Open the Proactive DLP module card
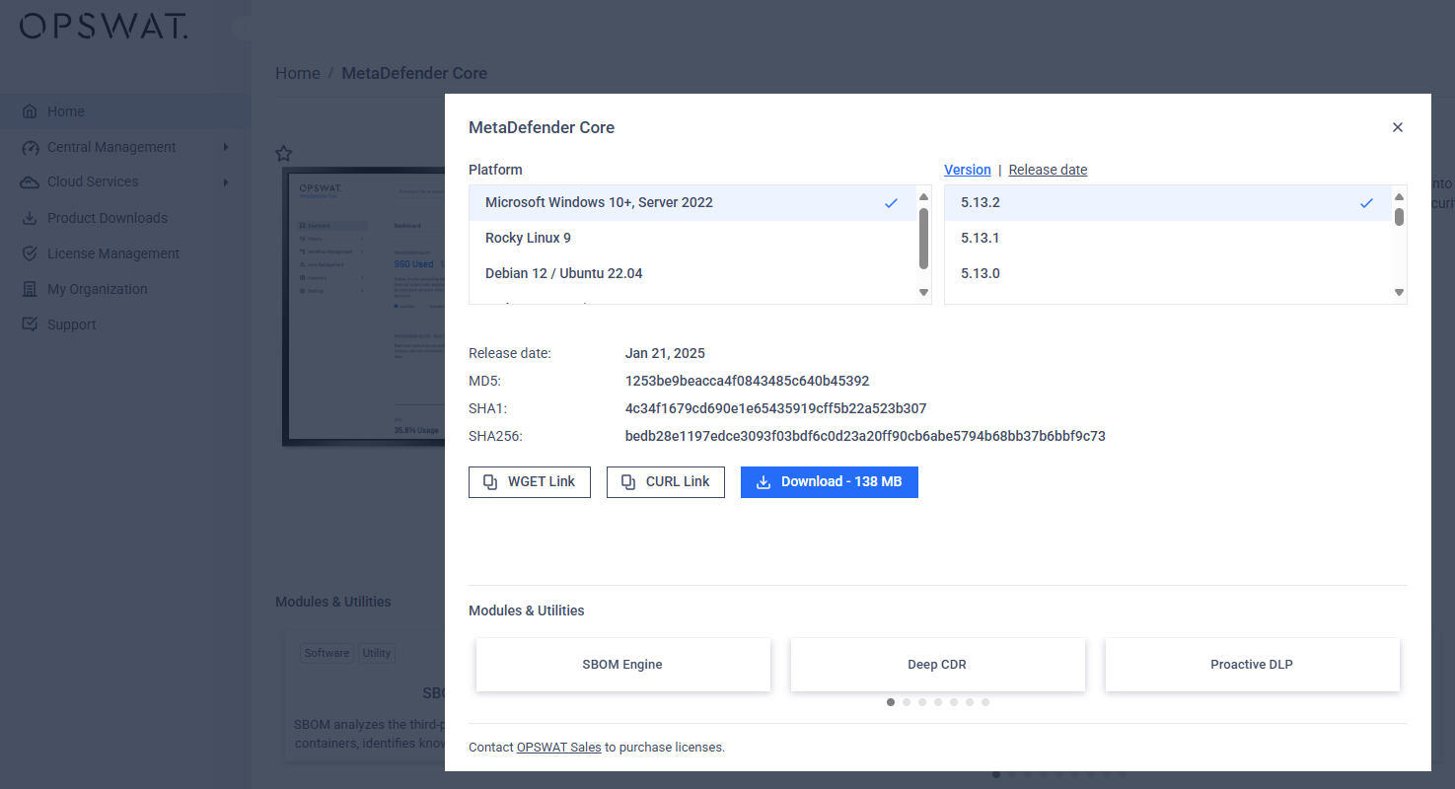The width and height of the screenshot is (1455, 789). point(1252,665)
